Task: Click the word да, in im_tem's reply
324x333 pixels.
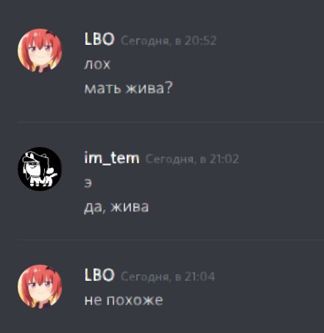Action: tap(95, 207)
